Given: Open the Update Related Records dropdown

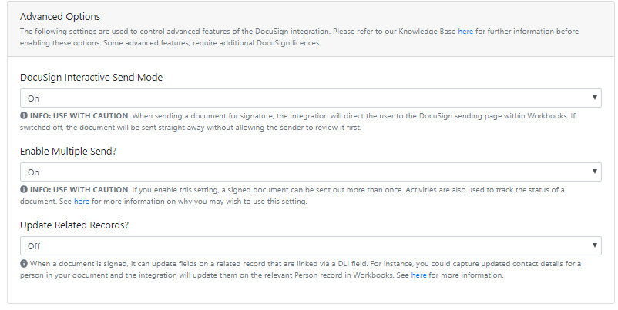Looking at the screenshot, I should click(x=311, y=246).
